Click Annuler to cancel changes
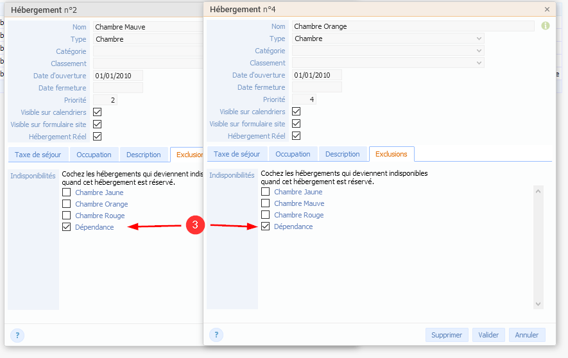 527,335
